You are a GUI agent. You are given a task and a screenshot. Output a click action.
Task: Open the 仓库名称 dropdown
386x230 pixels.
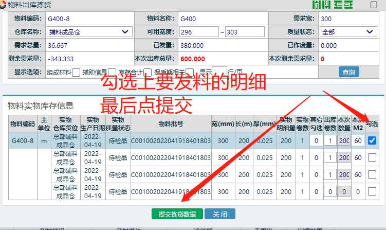click(x=88, y=32)
